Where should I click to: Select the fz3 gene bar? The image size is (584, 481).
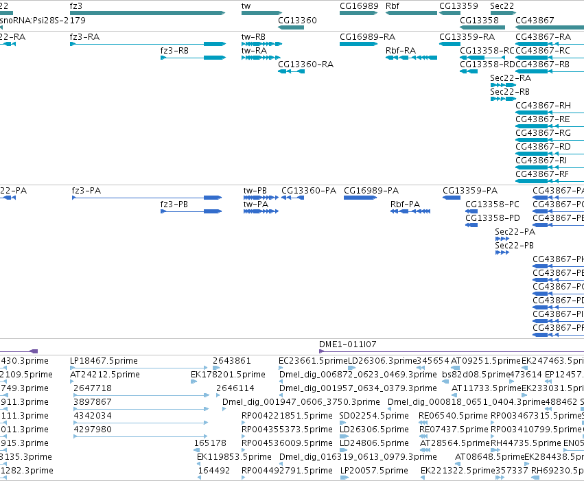[x=148, y=13]
